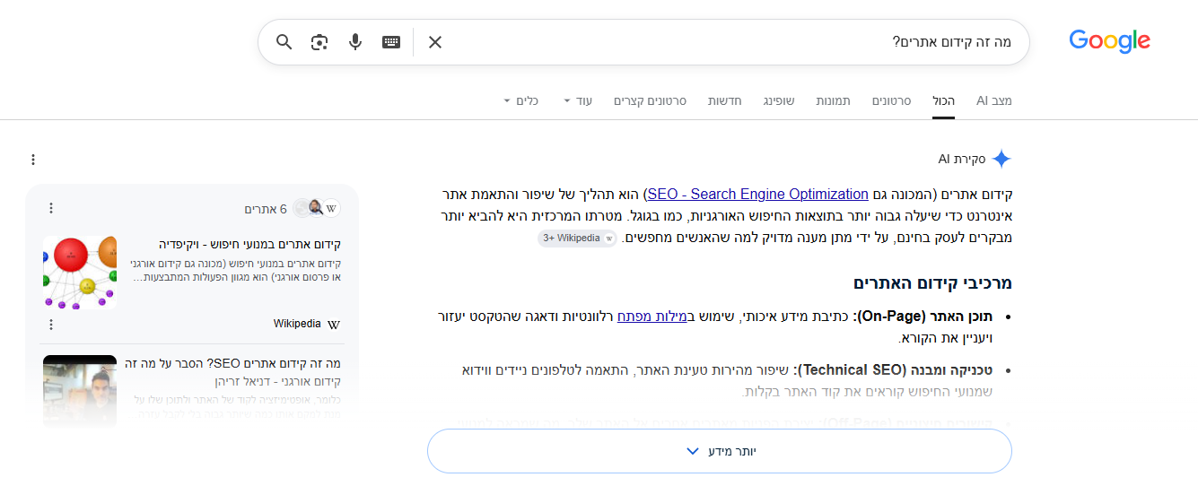Start voice search with microphone

tap(355, 42)
